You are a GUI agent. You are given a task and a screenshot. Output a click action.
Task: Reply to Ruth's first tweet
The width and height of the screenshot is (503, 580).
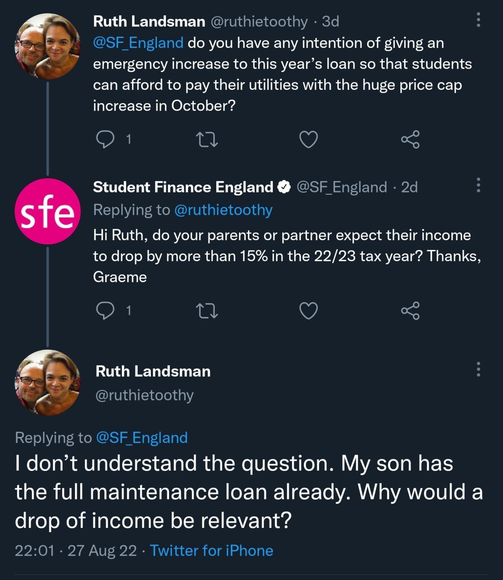click(105, 139)
